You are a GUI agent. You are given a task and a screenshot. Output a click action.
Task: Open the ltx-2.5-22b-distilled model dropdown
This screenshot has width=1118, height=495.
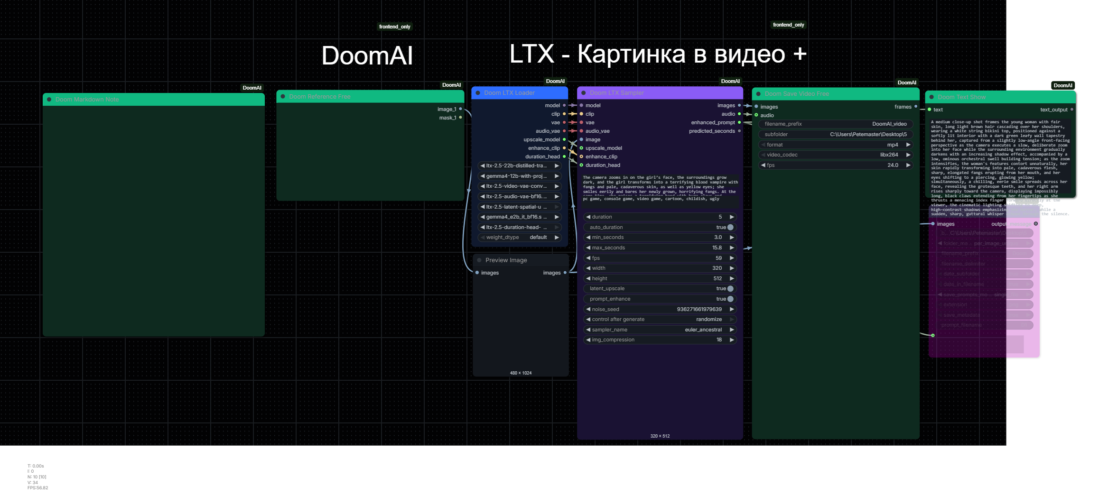pos(520,165)
